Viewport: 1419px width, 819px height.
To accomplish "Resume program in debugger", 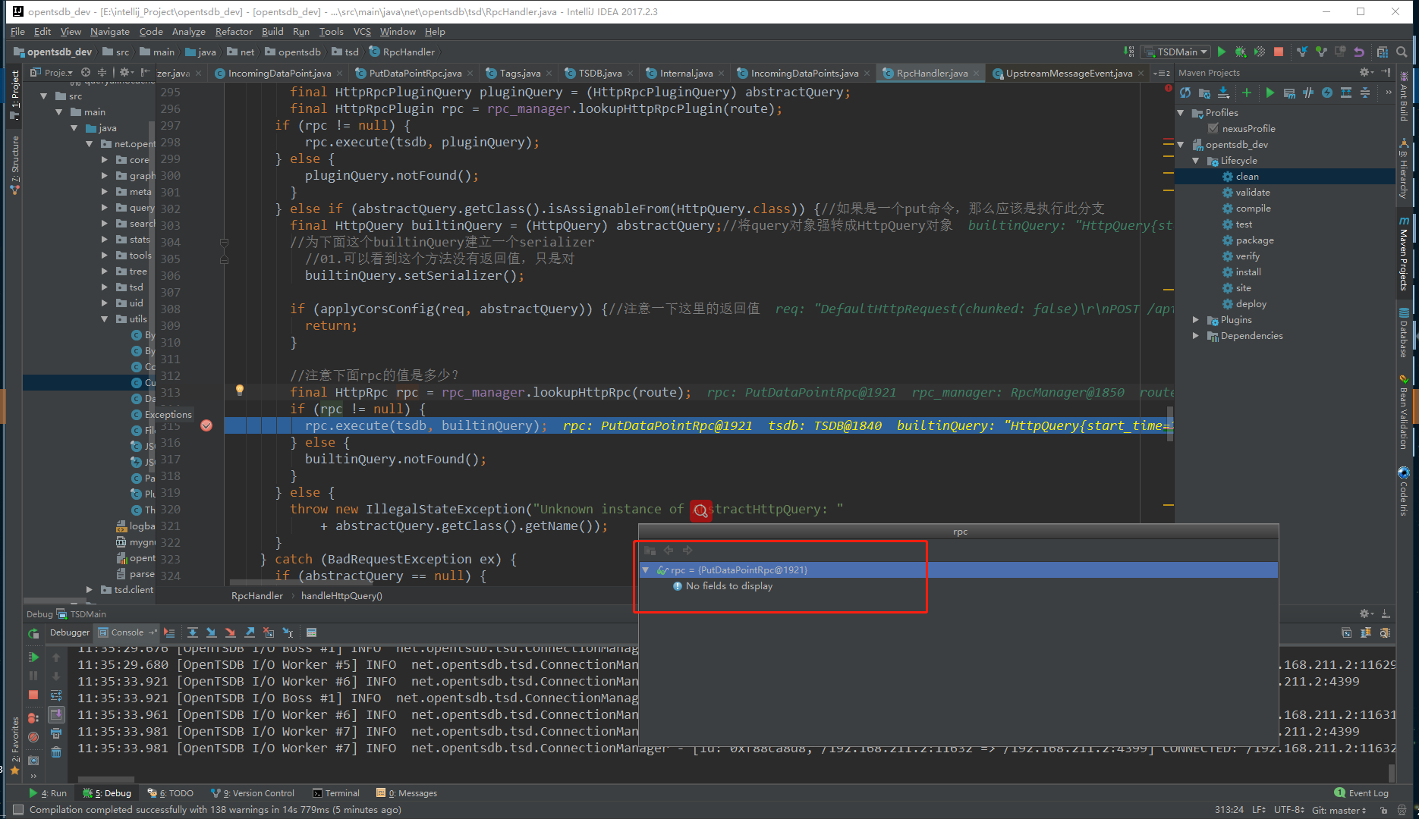I will point(33,657).
